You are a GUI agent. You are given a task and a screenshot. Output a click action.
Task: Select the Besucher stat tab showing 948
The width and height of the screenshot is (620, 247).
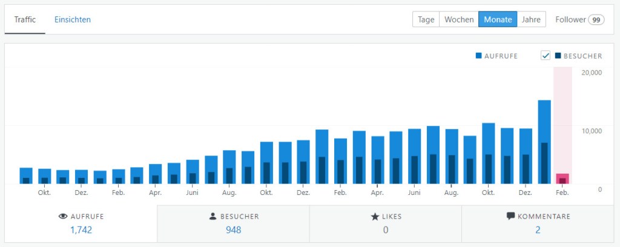(x=233, y=224)
